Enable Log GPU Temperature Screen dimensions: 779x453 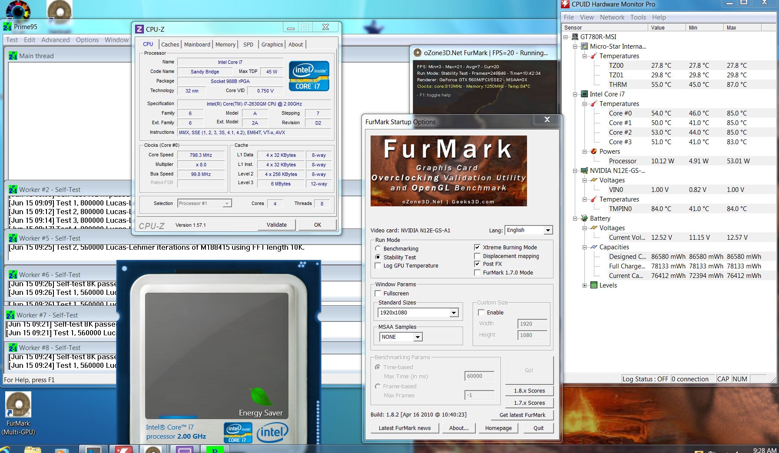coord(378,266)
